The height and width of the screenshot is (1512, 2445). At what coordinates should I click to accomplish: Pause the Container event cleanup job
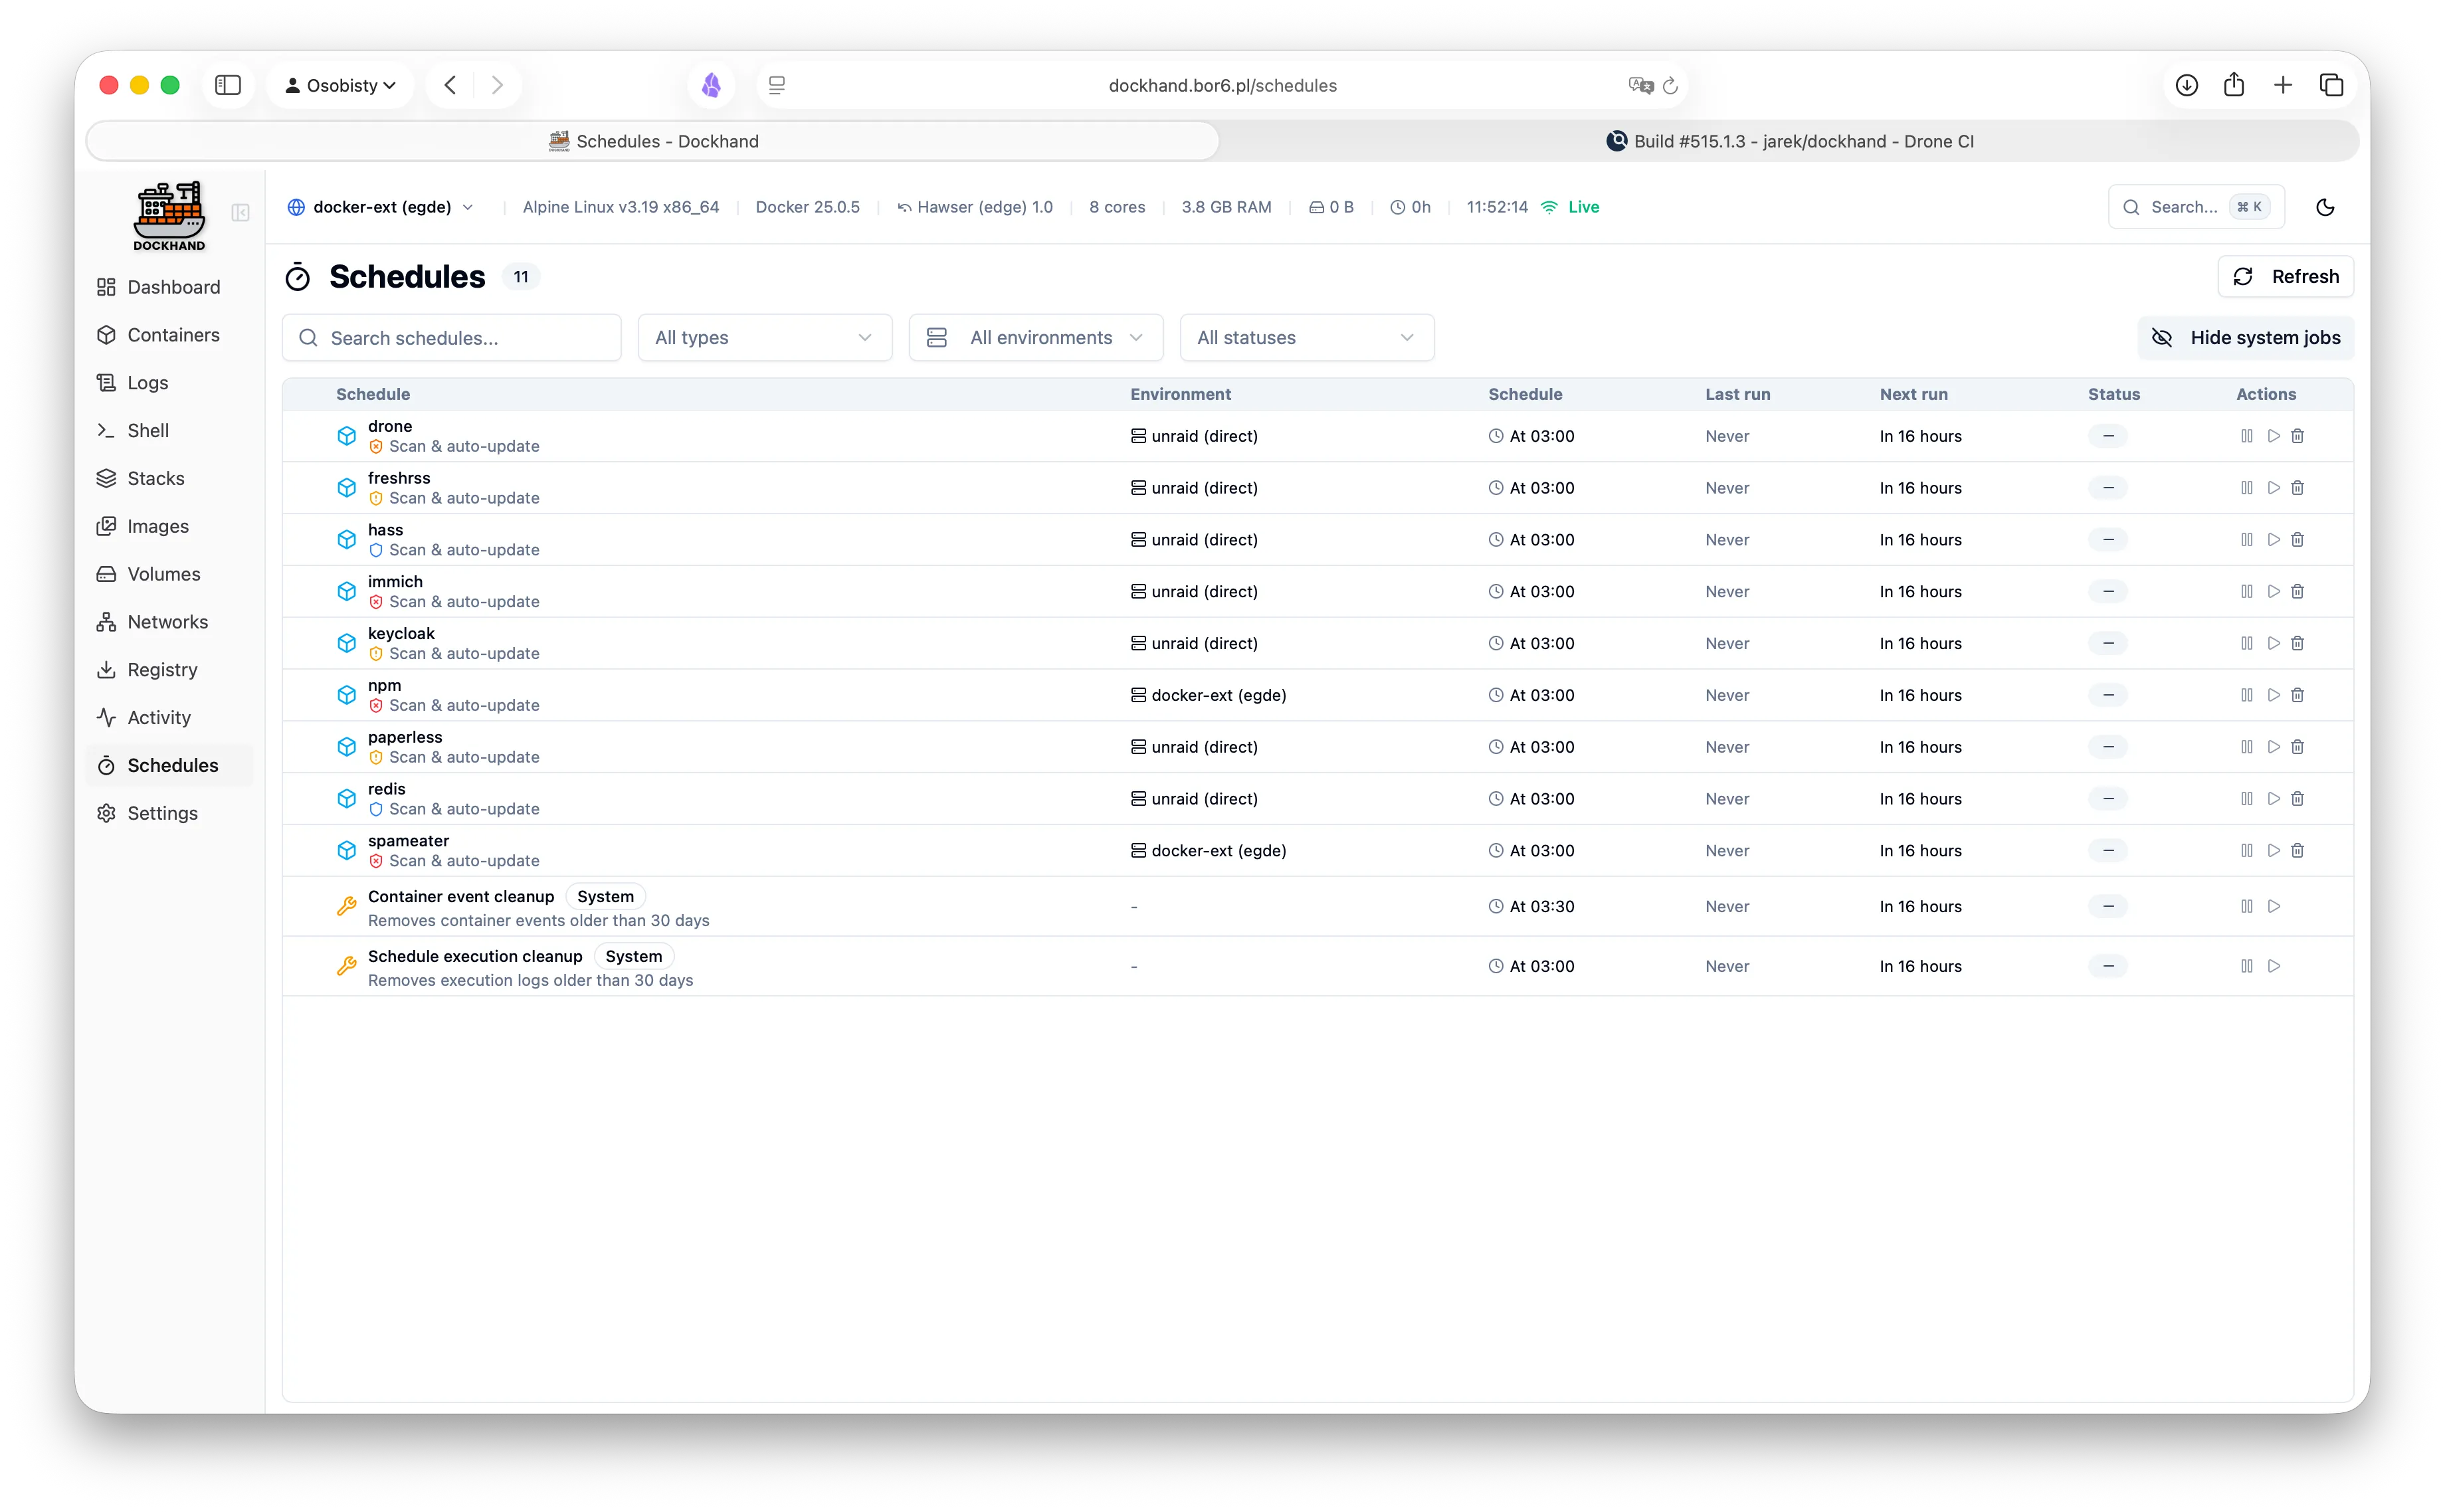pyautogui.click(x=2246, y=906)
